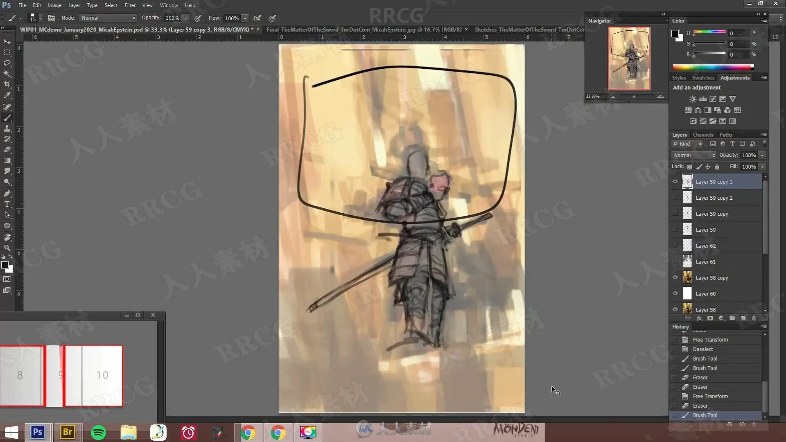
Task: Click the Brightness/Contrast adjustment icon
Action: click(x=693, y=99)
